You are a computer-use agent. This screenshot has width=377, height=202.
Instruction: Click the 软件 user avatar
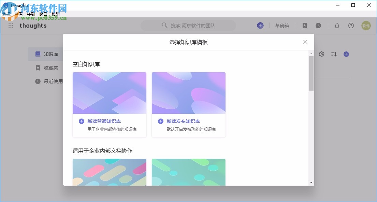coord(366,26)
